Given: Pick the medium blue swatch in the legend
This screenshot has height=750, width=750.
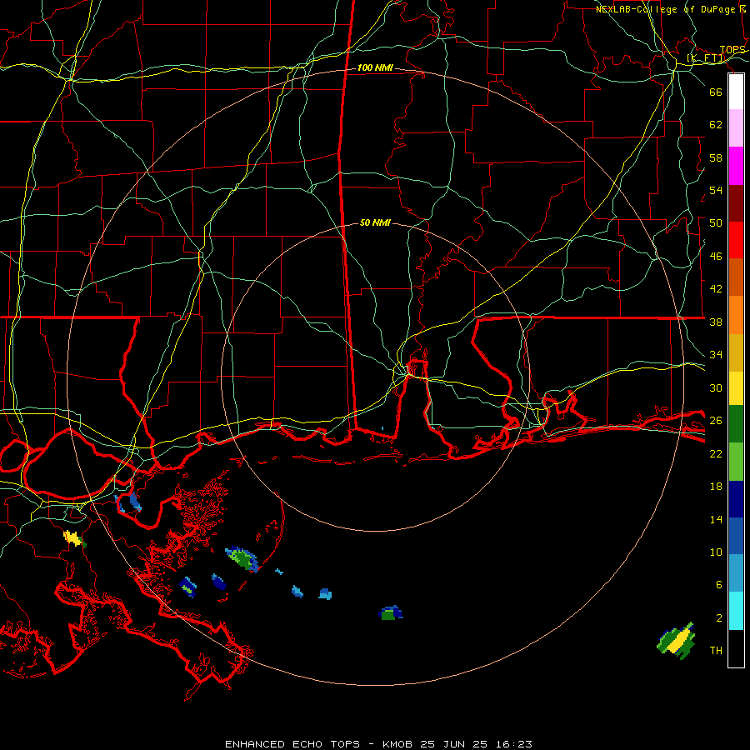Looking at the screenshot, I should coord(736,536).
